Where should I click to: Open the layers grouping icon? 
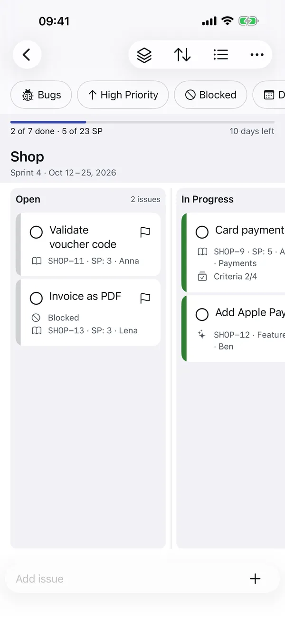tap(144, 55)
